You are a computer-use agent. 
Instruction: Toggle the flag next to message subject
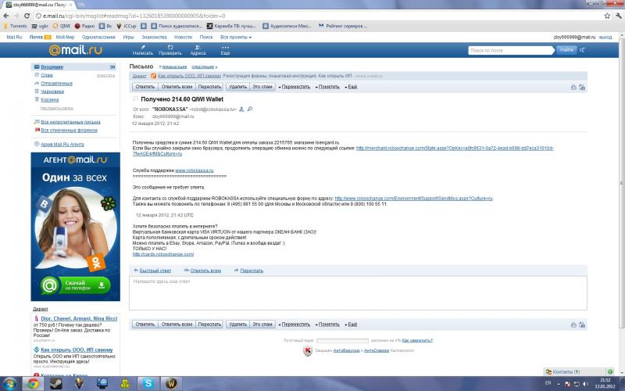(x=135, y=99)
